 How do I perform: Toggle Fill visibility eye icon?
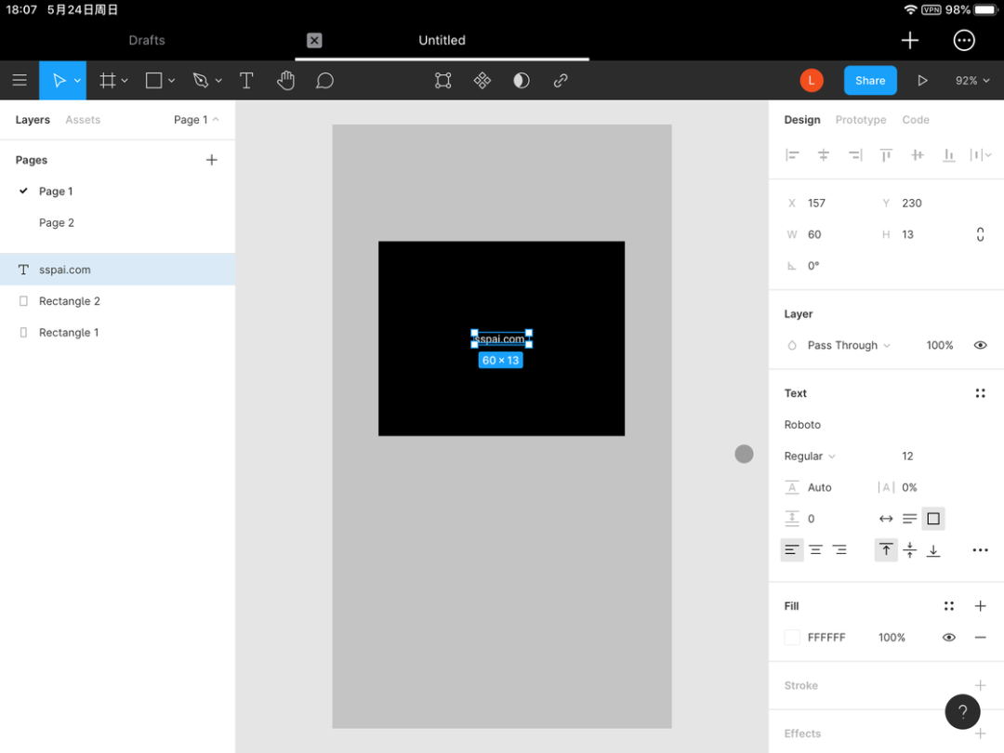tap(948, 637)
